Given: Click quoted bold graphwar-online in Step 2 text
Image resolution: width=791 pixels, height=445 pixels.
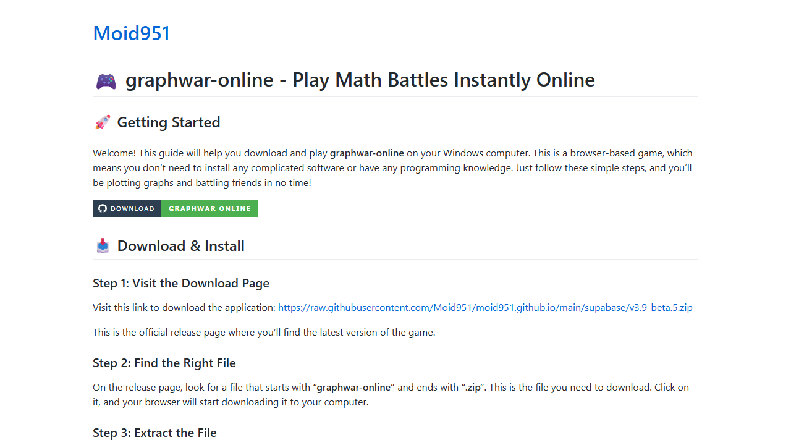Looking at the screenshot, I should point(353,388).
